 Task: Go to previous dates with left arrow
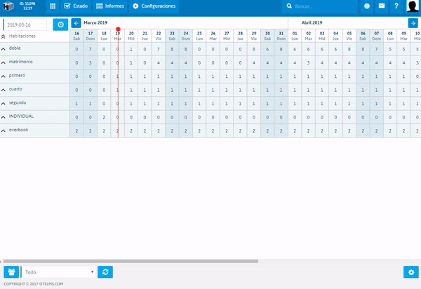pyautogui.click(x=76, y=23)
